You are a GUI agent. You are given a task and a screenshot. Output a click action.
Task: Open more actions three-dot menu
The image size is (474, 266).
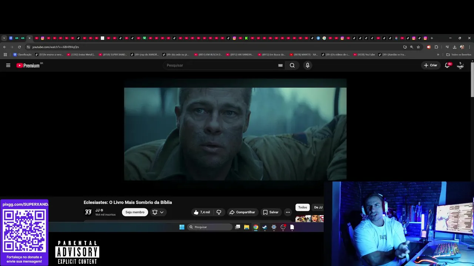click(288, 212)
